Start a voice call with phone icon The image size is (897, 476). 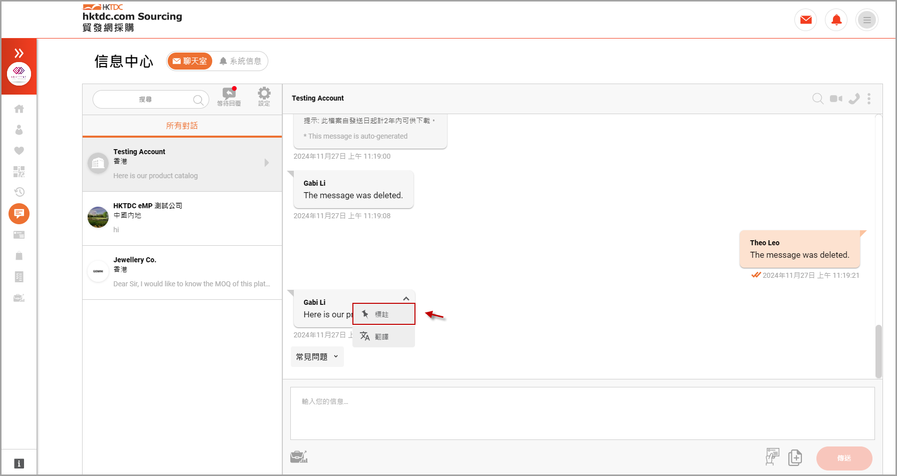point(854,99)
